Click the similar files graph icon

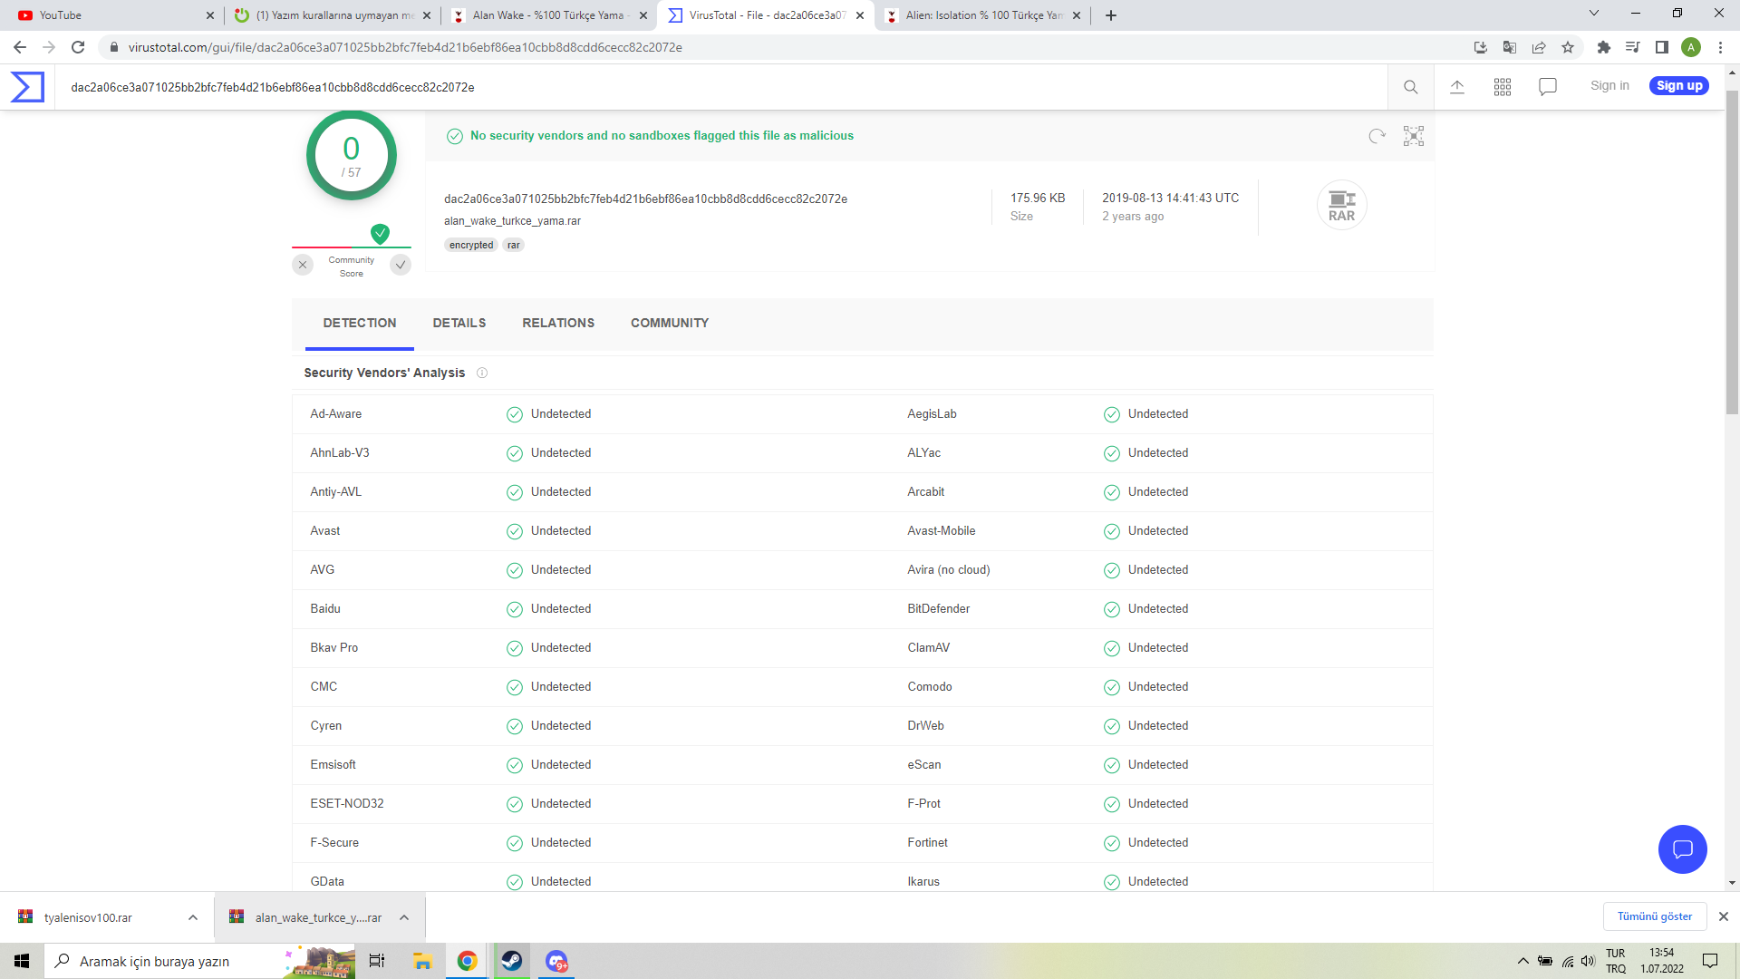(1414, 136)
